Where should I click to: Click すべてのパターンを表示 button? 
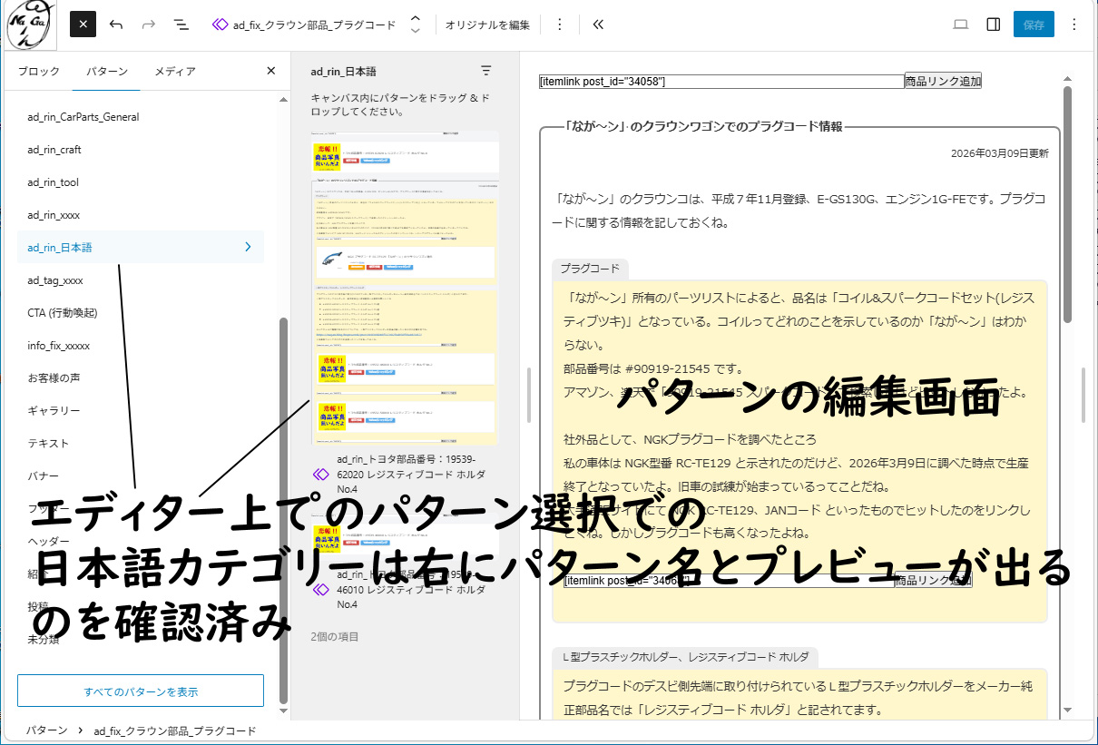(141, 691)
